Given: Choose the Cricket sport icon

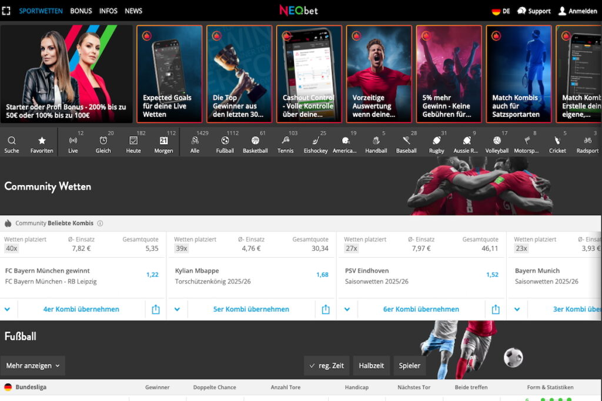Looking at the screenshot, I should [557, 141].
